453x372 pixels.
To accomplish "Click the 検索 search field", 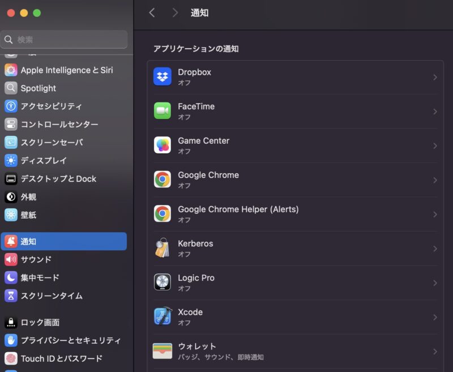I will pyautogui.click(x=64, y=40).
